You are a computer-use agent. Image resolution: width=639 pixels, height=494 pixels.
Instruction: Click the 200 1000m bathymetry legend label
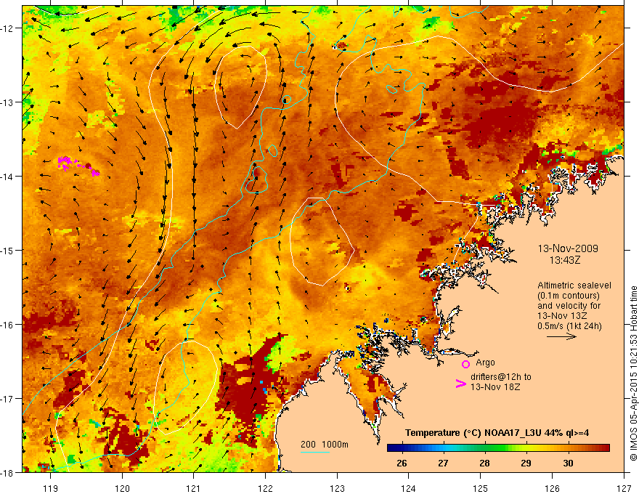[x=325, y=445]
